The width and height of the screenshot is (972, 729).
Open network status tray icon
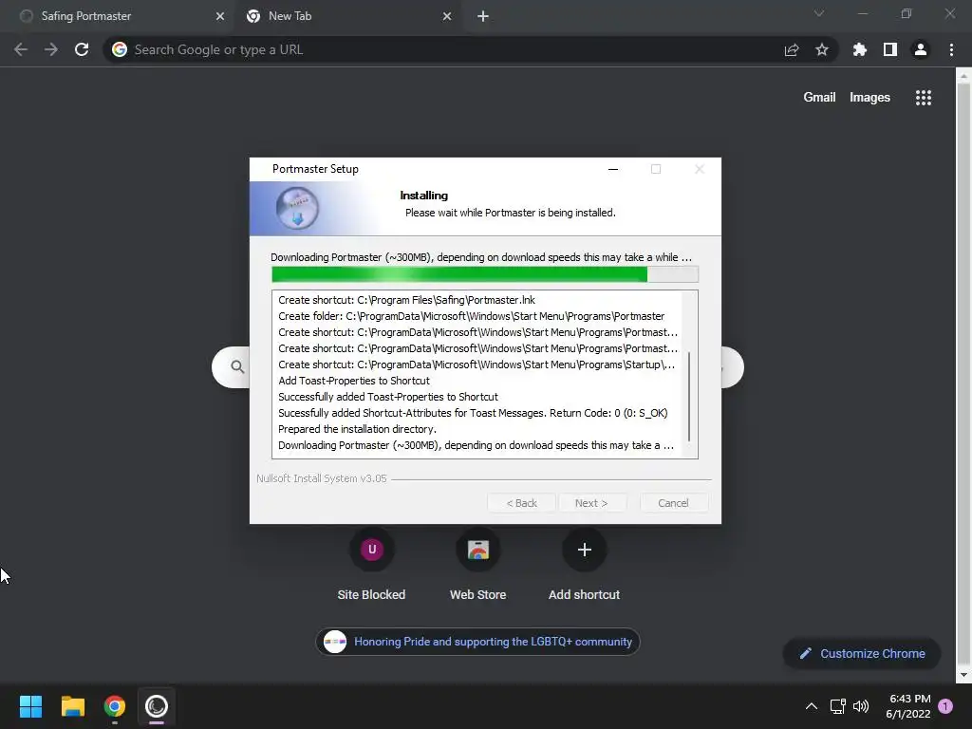click(838, 706)
